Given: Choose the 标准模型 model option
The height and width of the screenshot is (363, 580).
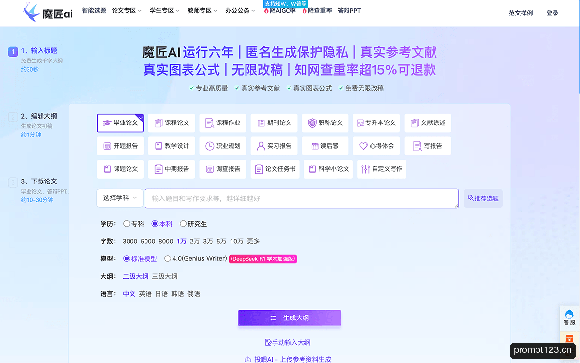Looking at the screenshot, I should 140,259.
